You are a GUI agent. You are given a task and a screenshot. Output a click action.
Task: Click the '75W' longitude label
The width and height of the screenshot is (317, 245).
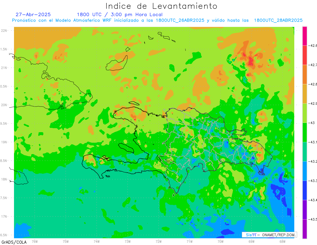pyautogui.click(x=66, y=241)
